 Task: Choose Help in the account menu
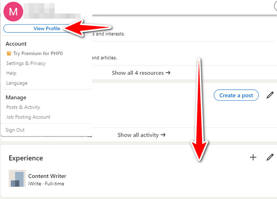point(11,73)
